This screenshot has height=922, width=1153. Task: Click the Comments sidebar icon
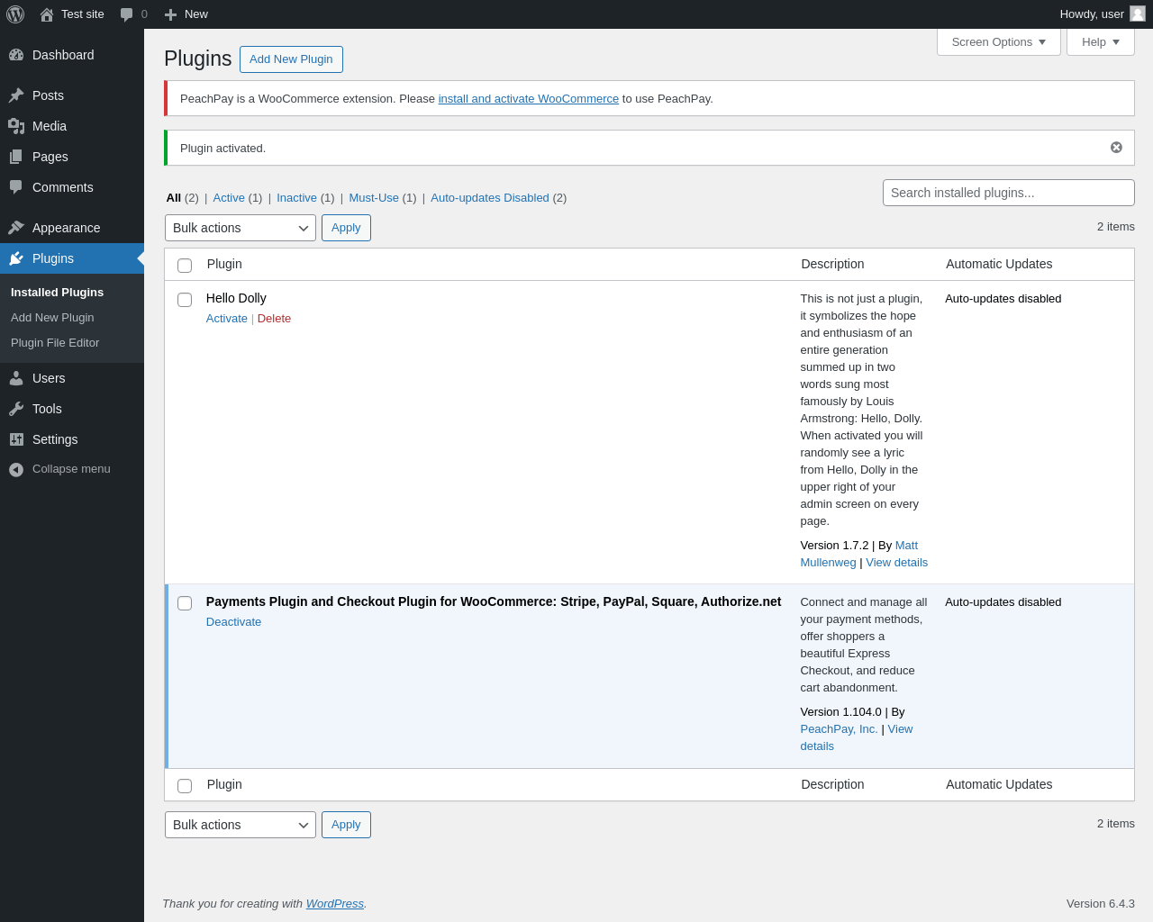click(16, 187)
